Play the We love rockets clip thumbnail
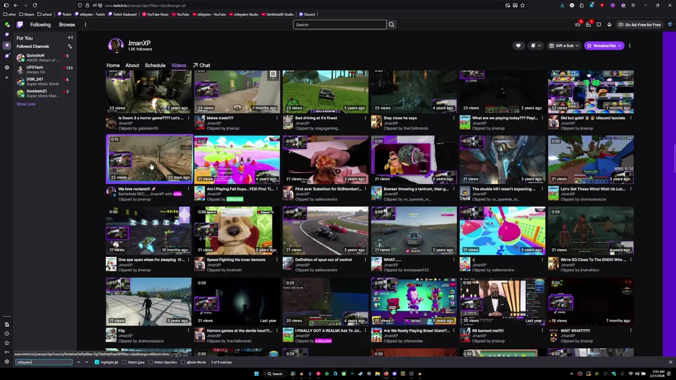This screenshot has height=380, width=676. coord(149,158)
